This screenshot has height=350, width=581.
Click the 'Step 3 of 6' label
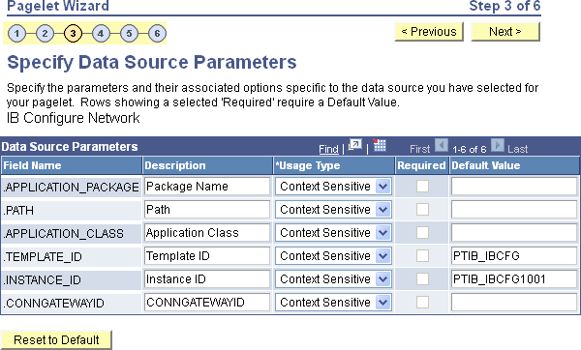505,6
